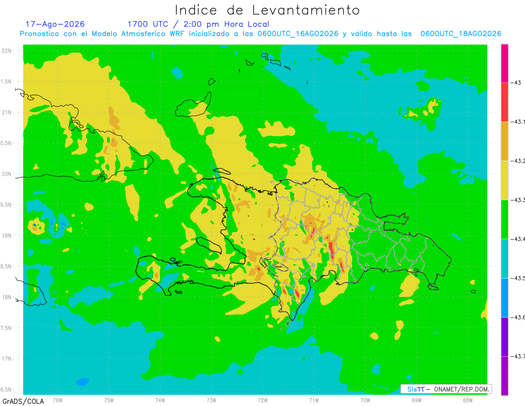Pick the green legend swatch above -43.4
The width and height of the screenshot is (525, 406).
[504, 219]
